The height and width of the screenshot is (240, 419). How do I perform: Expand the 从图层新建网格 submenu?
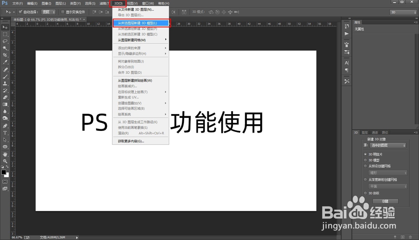[141, 40]
